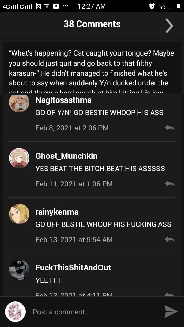This screenshot has width=184, height=327.
Task: Open the Ghost_Munchkin username link
Action: [x=66, y=156]
